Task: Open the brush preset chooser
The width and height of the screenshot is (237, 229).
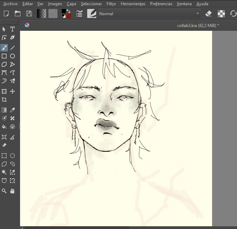Action: 92,13
